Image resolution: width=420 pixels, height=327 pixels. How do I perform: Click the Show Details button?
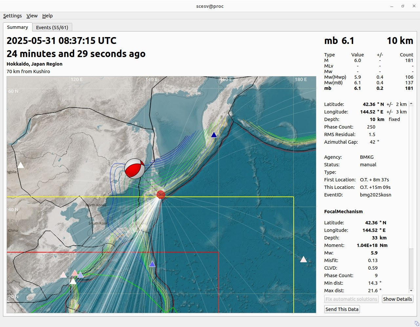pos(397,299)
